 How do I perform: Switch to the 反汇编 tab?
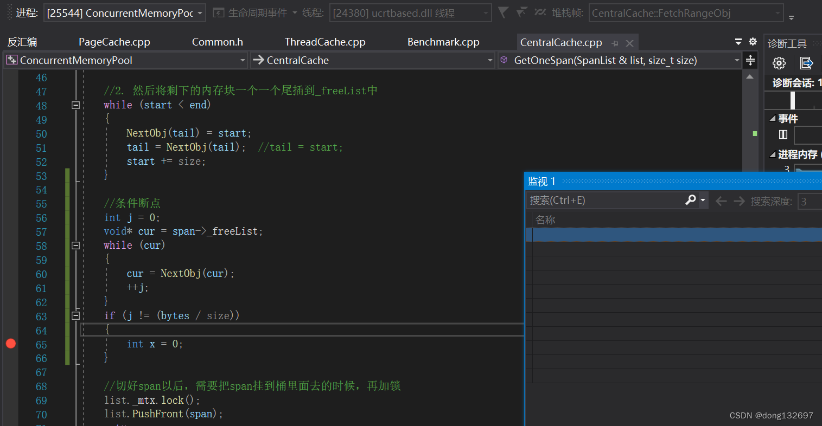[x=22, y=42]
